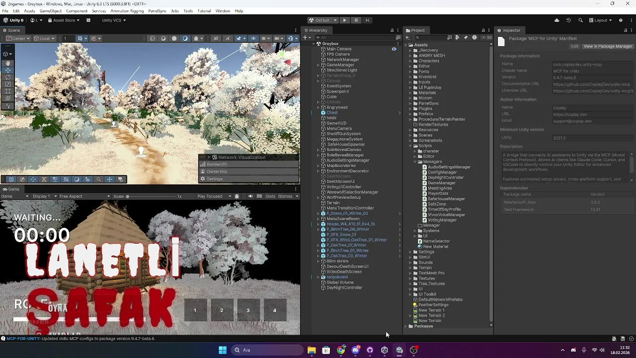
Task: Select GameManager script in Project
Action: coord(442,183)
